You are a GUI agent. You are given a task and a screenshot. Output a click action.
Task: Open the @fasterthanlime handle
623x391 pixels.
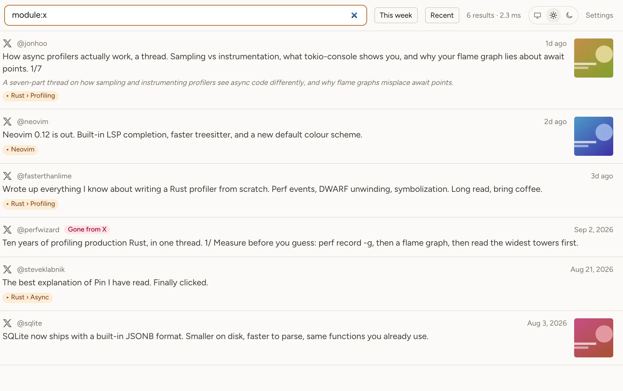(44, 176)
